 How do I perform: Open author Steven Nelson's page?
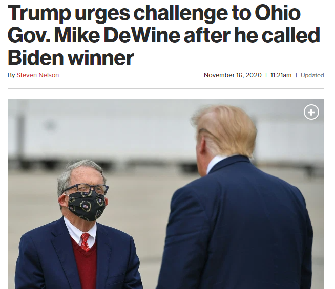click(38, 75)
